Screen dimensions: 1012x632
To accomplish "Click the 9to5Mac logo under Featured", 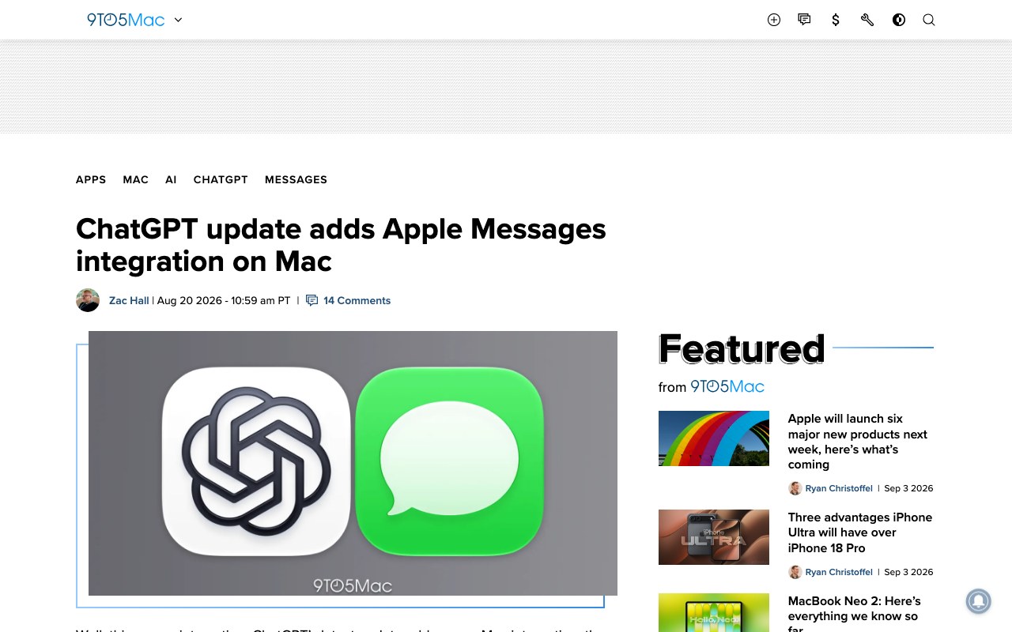I will pos(727,386).
